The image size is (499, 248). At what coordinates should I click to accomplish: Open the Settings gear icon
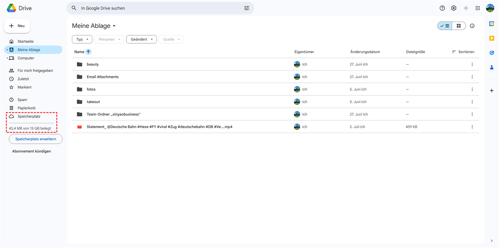click(x=454, y=8)
